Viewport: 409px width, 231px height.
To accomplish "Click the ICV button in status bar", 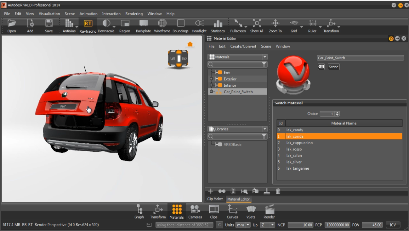I will pos(393,225).
